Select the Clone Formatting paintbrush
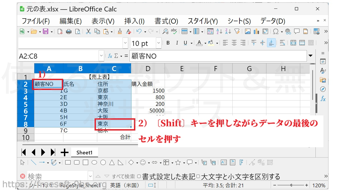The width and height of the screenshot is (341, 191). [120, 32]
